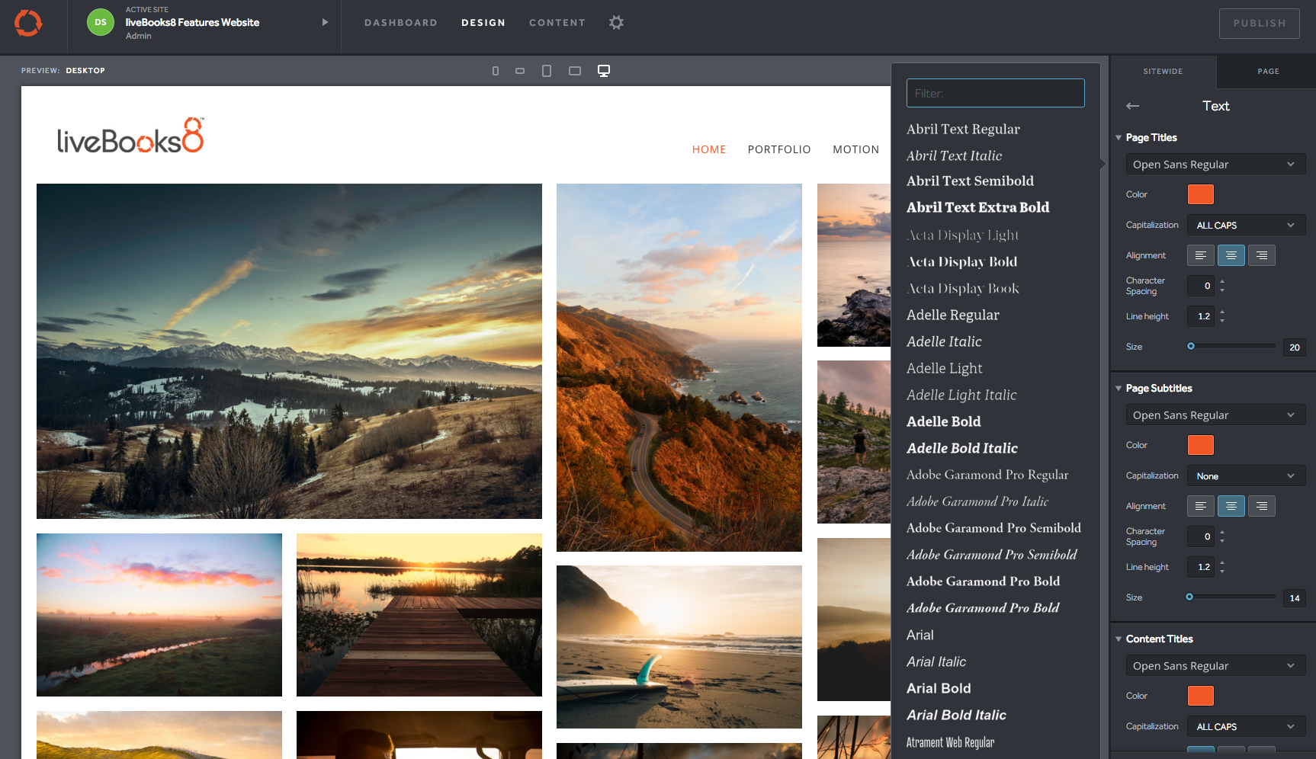Pick Content Titles color swatch
1316x759 pixels.
1201,696
